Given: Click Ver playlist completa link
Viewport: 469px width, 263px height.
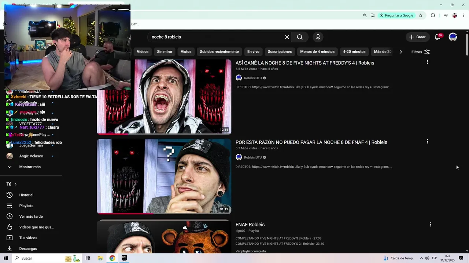Looking at the screenshot, I should [251, 251].
